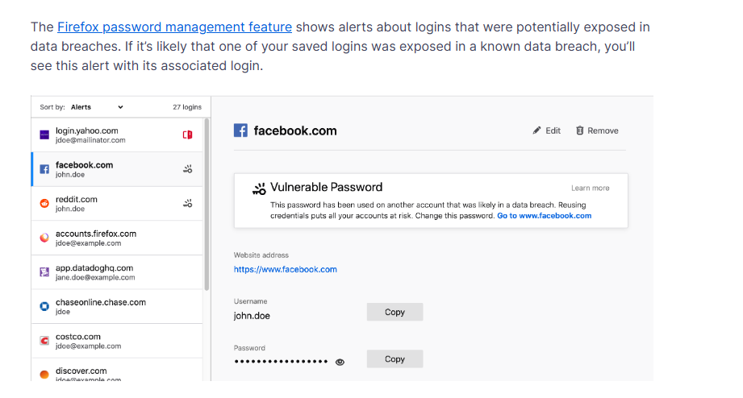The image size is (743, 398).
Task: Remove the facebook.com login
Action: pyautogui.click(x=597, y=131)
